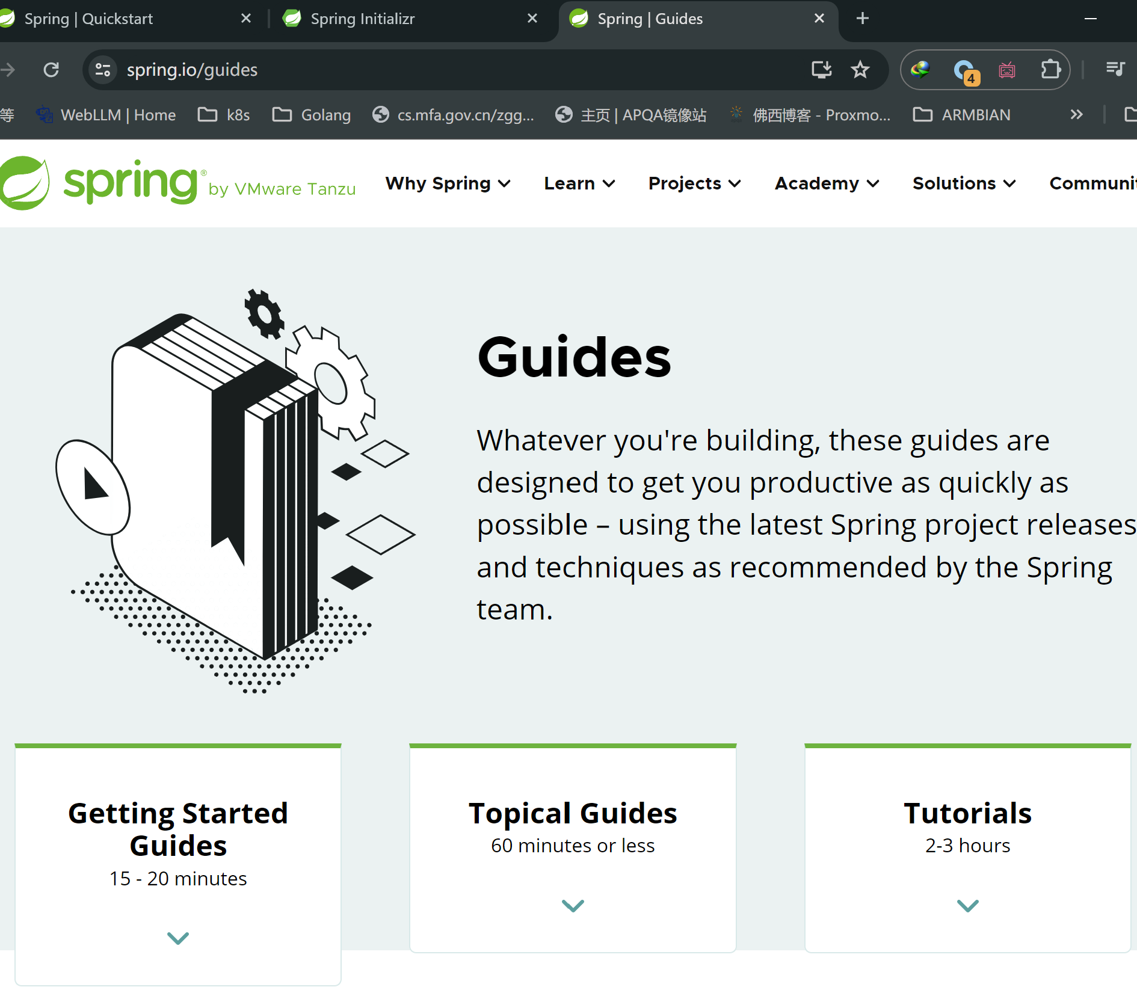1137x990 pixels.
Task: Click 'by VMware Tanzu' text
Action: coord(282,189)
